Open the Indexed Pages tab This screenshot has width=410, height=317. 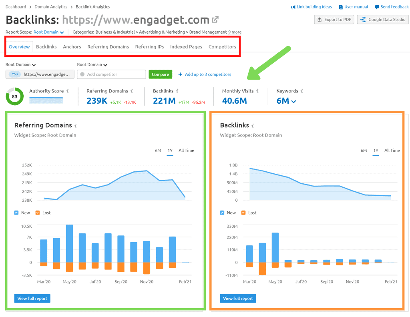186,47
